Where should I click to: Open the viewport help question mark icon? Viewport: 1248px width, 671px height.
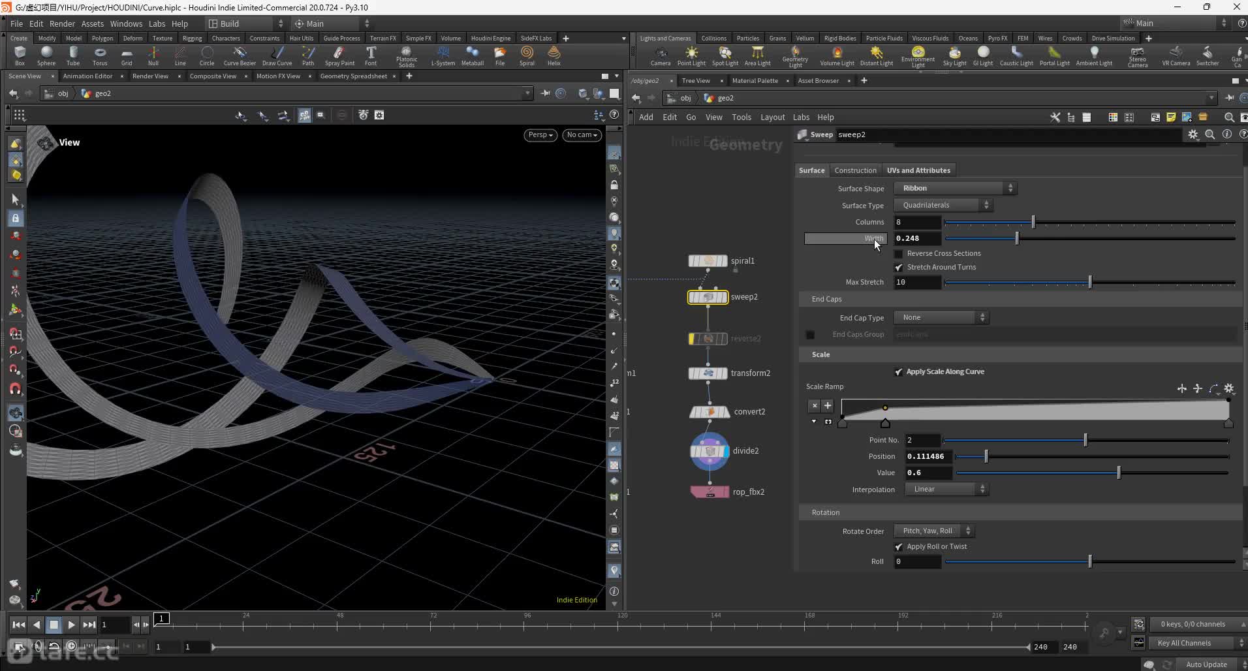(x=614, y=115)
